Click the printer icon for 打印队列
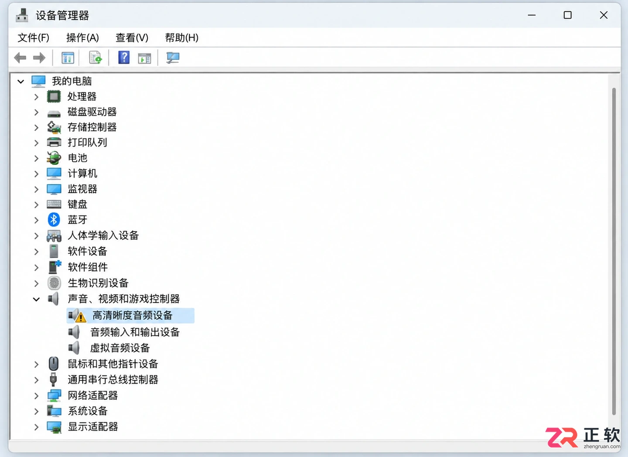 pyautogui.click(x=54, y=143)
